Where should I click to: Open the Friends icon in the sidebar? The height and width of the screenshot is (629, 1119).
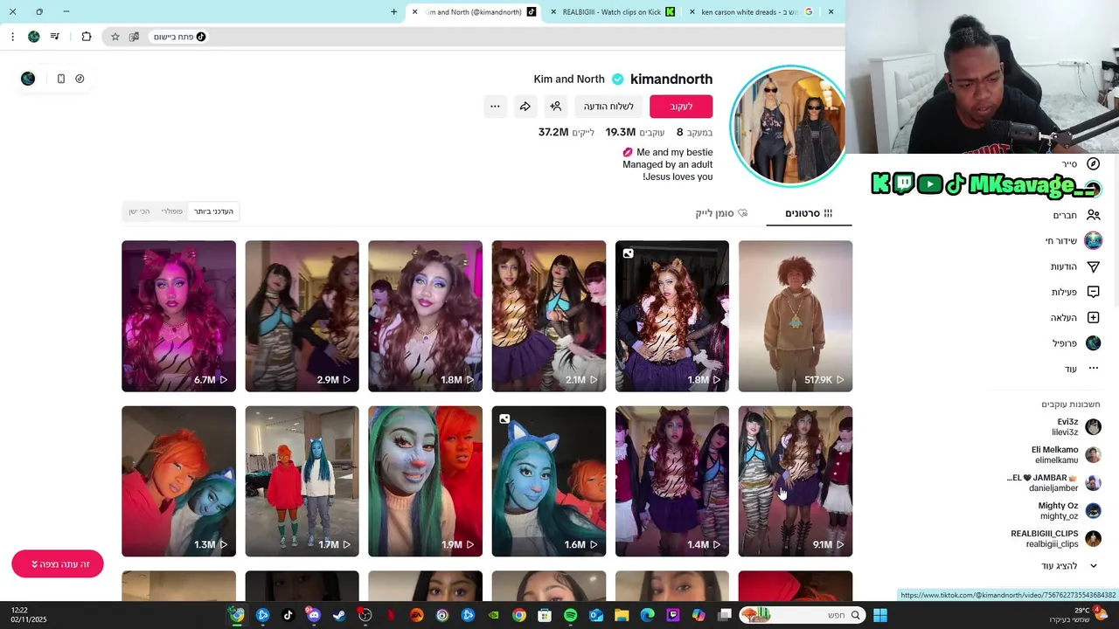tap(1093, 215)
